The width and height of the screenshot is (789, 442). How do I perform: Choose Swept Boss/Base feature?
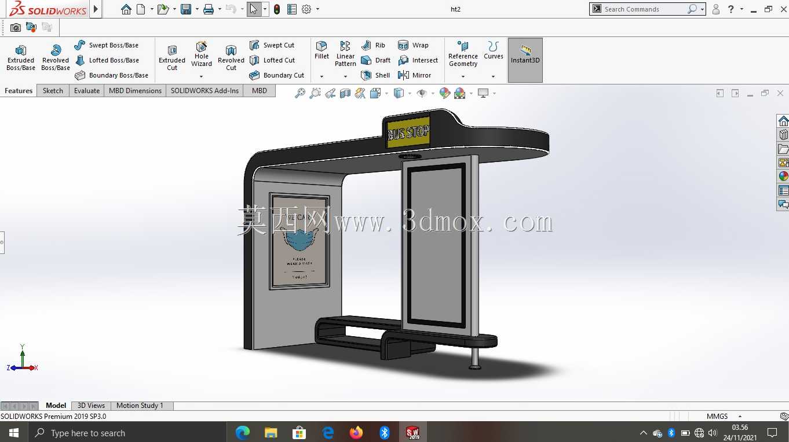tap(107, 45)
